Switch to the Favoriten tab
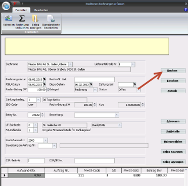 [21, 10]
